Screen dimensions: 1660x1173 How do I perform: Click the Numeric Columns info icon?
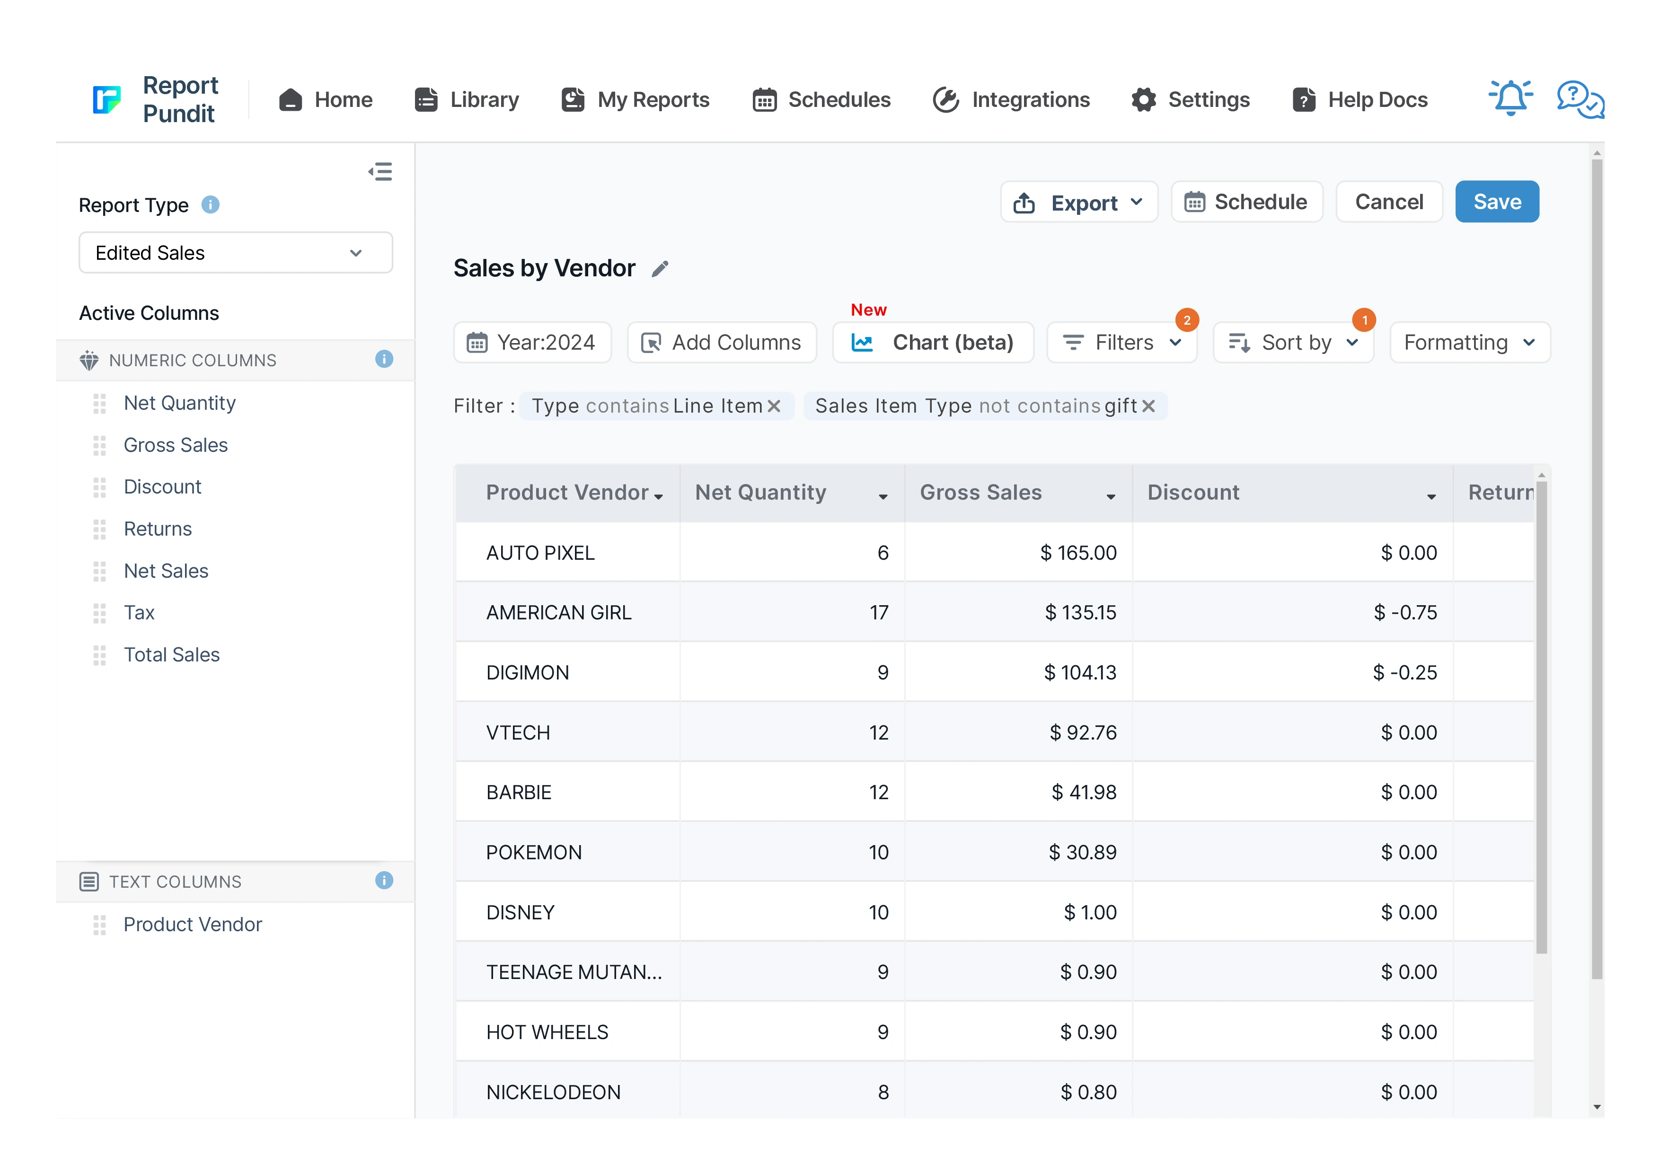tap(384, 359)
